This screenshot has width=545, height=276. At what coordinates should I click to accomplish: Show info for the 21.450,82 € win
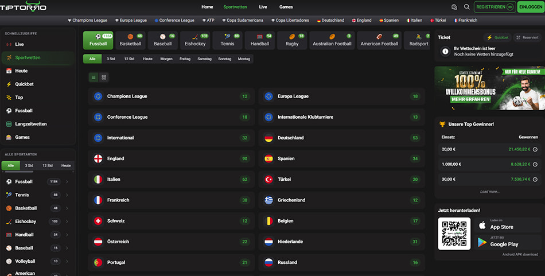pos(535,149)
